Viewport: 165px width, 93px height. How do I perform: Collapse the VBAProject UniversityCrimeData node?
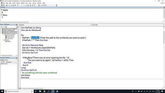coord(1,33)
